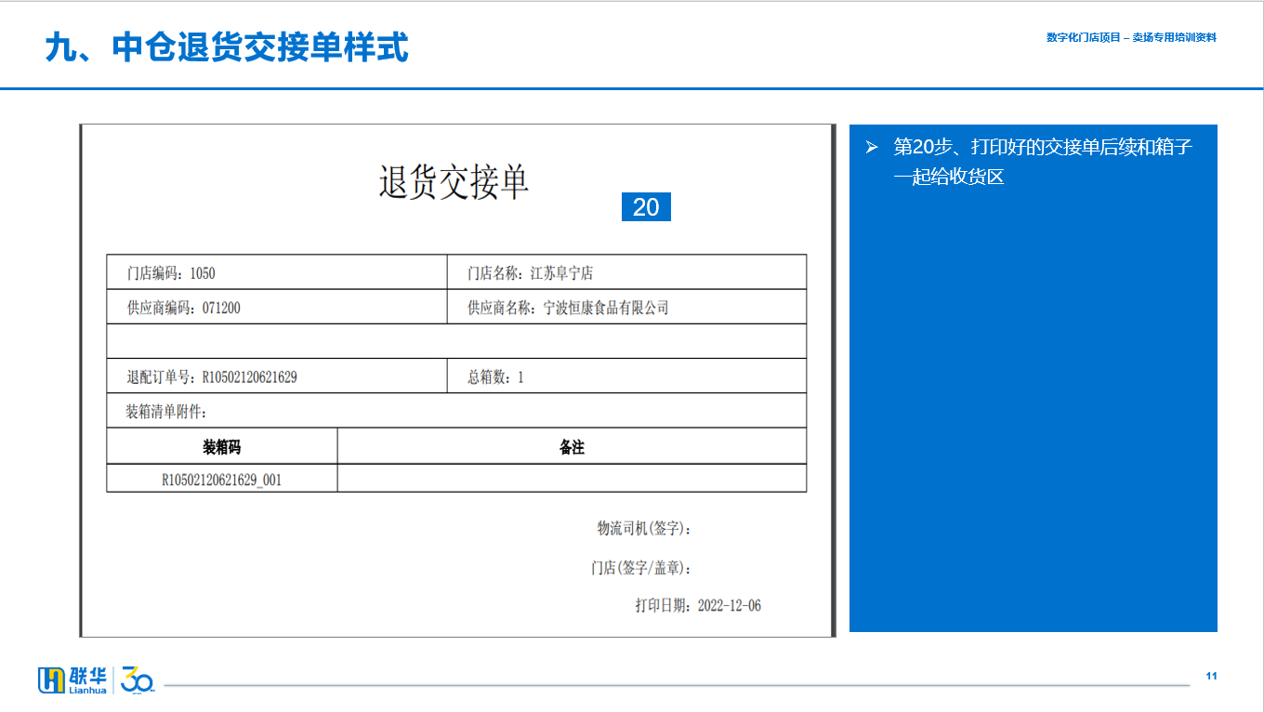Click the box code R10502120621629_001
This screenshot has height=712, width=1264.
[x=222, y=479]
